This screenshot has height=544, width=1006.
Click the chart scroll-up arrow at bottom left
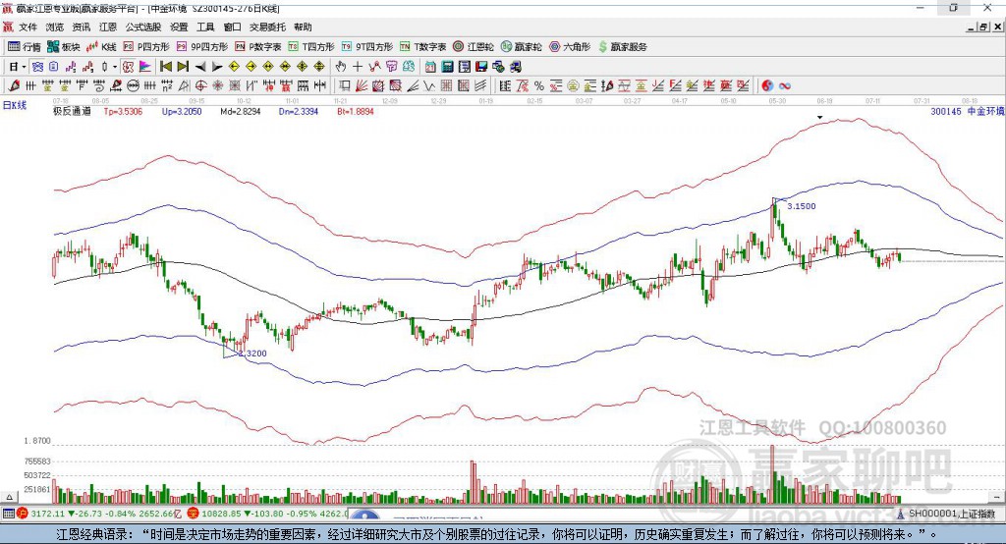(x=9, y=497)
